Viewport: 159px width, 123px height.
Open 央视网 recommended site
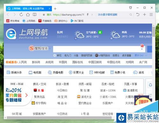pyautogui.click(x=49, y=62)
